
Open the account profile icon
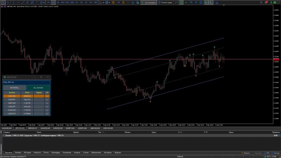tap(271, 2)
